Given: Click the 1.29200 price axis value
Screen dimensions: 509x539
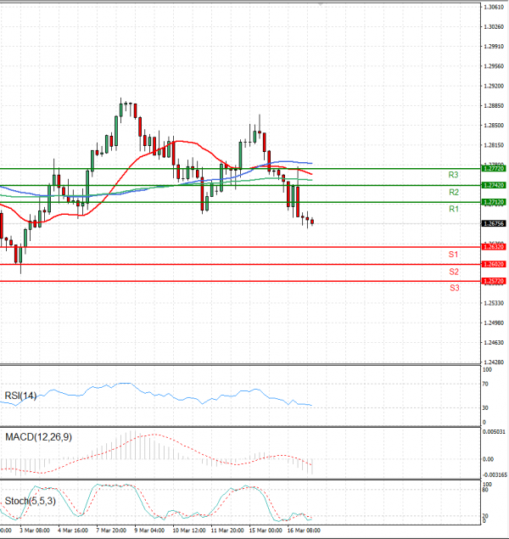Looking at the screenshot, I should (494, 86).
